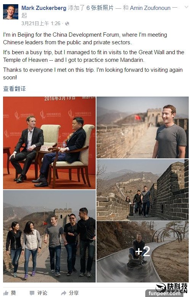This screenshot has width=191, height=297.
Task: Open Amin Zoufonoun profile link
Action: (150, 8)
